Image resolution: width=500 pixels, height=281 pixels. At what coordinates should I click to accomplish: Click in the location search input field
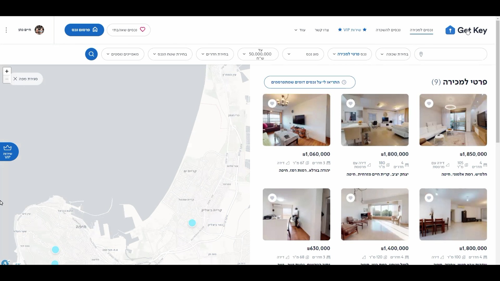click(451, 54)
